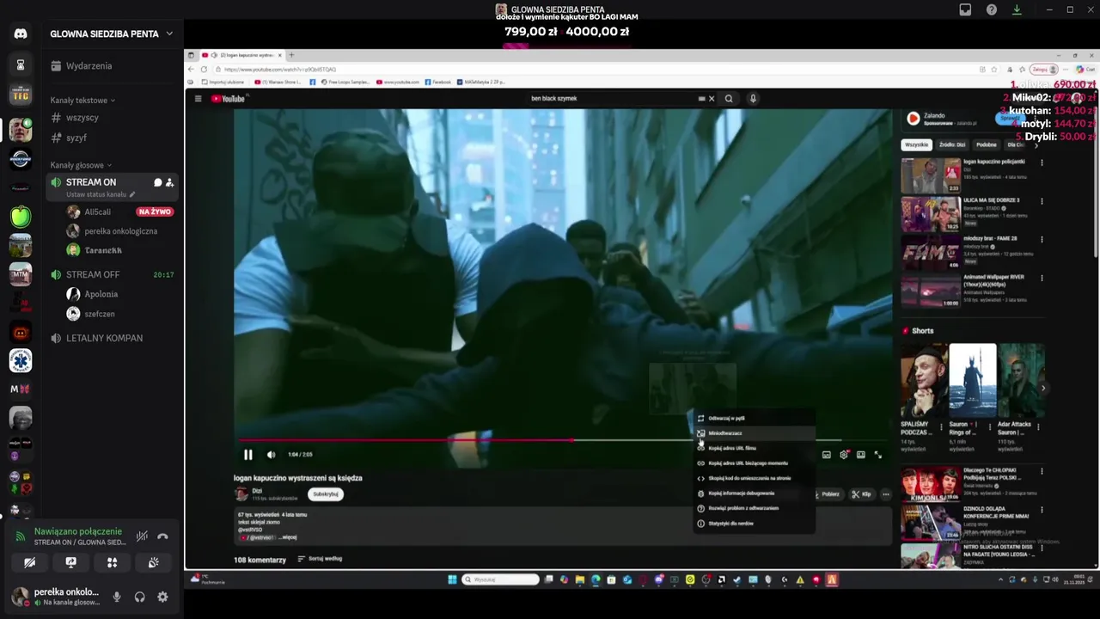Open Wydarzenia events list
Image resolution: width=1100 pixels, height=619 pixels.
coord(112,66)
